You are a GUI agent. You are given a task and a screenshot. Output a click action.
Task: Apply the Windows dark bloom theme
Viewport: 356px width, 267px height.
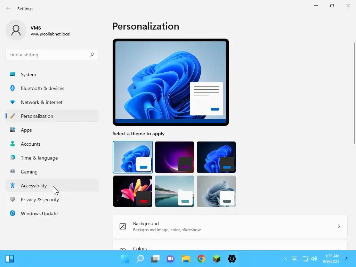tap(216, 157)
